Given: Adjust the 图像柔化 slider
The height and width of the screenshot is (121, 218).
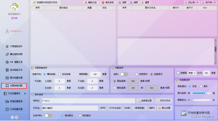Looking at the screenshot, I should tap(201, 100).
